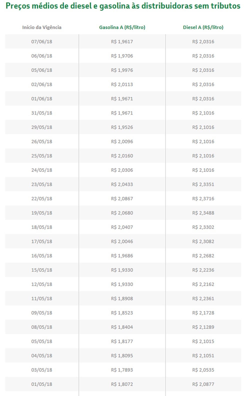Click the table title about preços médios
Screen dimensions: 246x396
[123, 6]
